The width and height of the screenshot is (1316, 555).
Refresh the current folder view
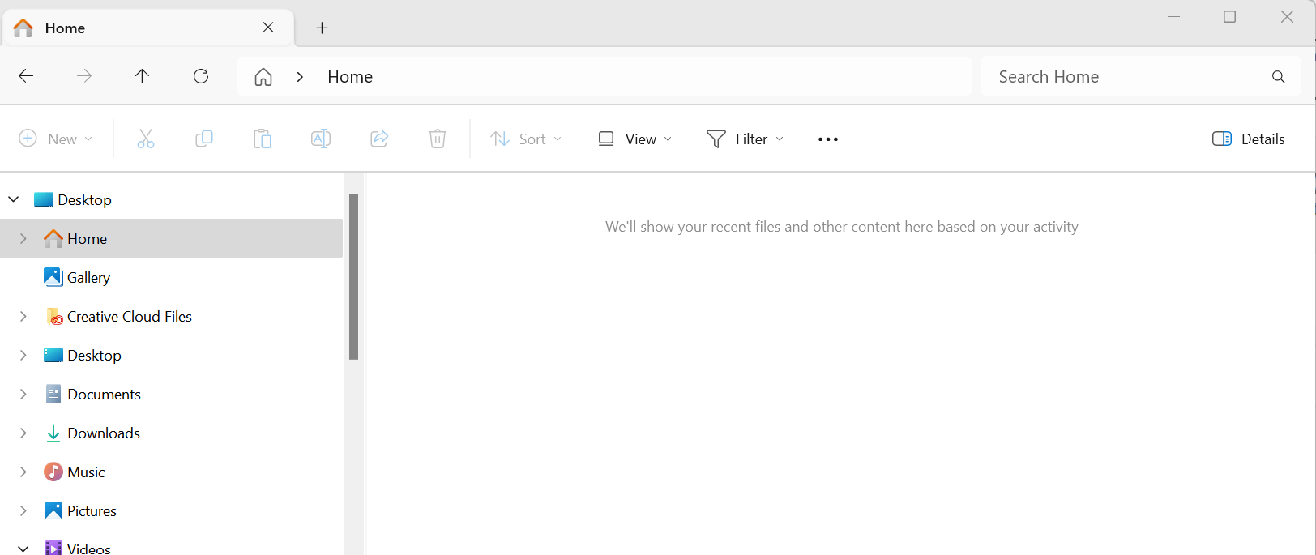coord(201,76)
